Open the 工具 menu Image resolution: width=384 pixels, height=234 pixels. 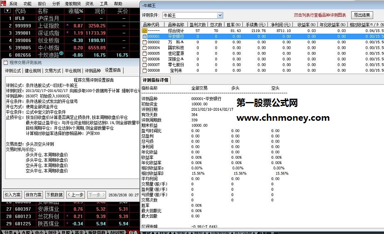104,4
